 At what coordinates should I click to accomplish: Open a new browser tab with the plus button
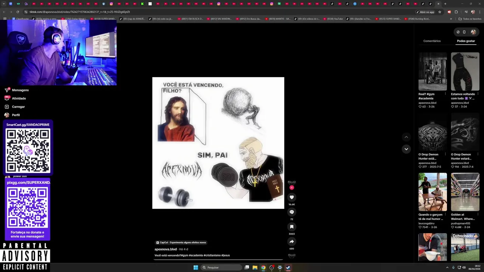[x=445, y=4]
